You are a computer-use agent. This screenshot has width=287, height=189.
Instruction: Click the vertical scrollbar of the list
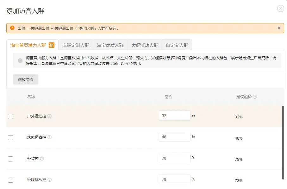(283, 142)
